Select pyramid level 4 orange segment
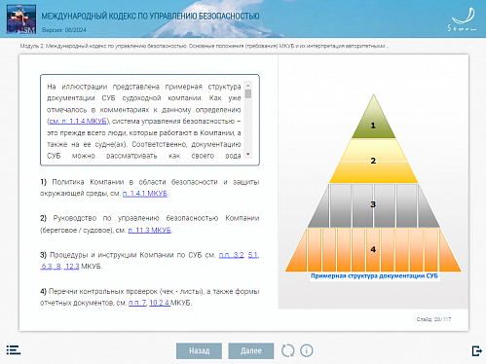The width and height of the screenshot is (486, 364). coord(373,250)
